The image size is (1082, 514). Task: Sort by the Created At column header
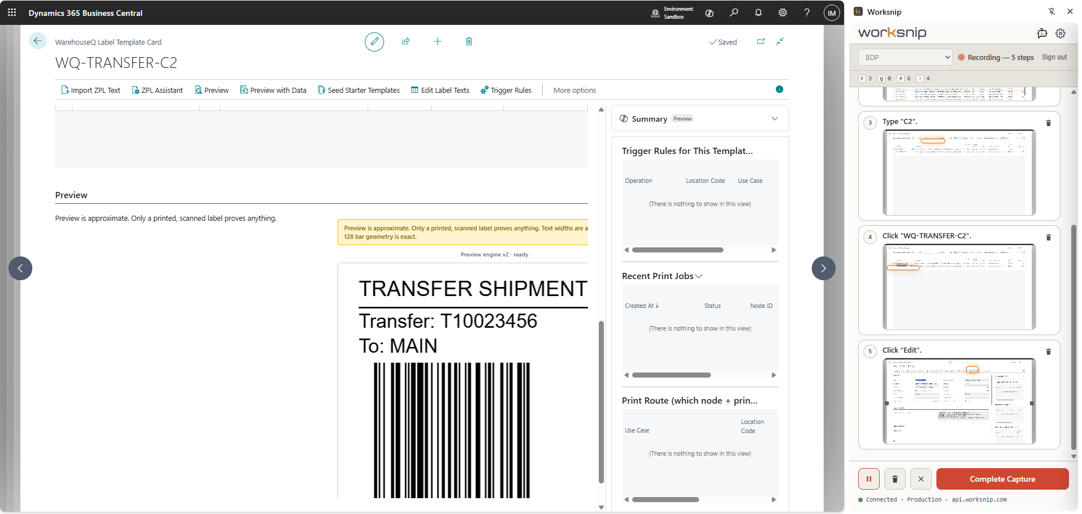pyautogui.click(x=641, y=306)
